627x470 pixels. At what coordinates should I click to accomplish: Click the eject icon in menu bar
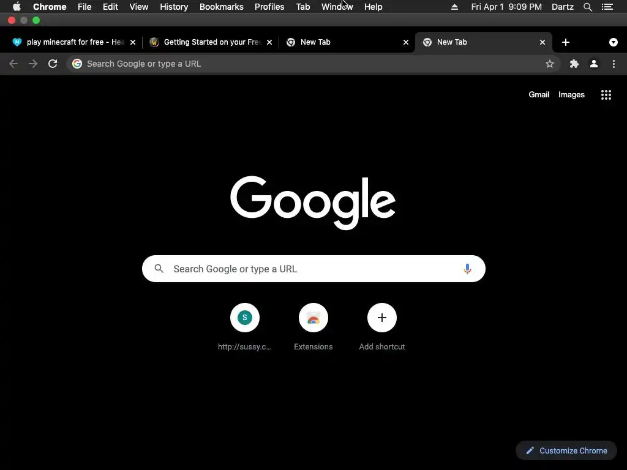(x=455, y=7)
